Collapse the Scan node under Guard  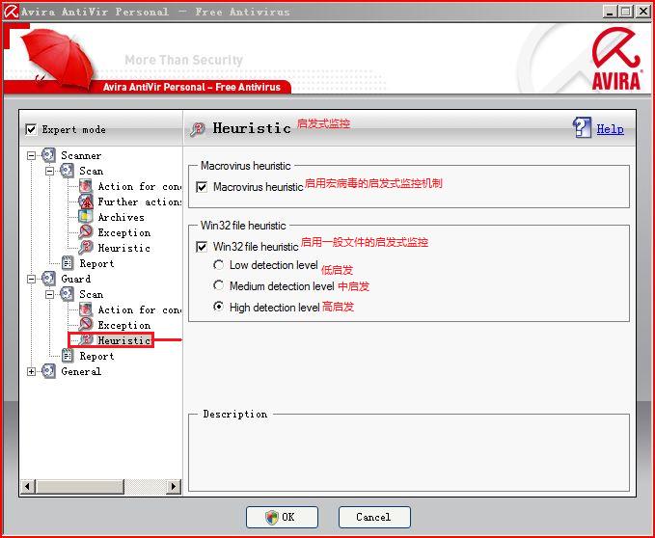[x=50, y=295]
